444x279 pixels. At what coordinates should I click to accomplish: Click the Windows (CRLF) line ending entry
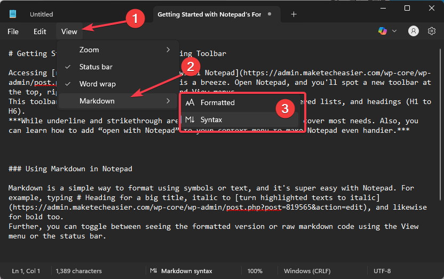[x=307, y=271]
